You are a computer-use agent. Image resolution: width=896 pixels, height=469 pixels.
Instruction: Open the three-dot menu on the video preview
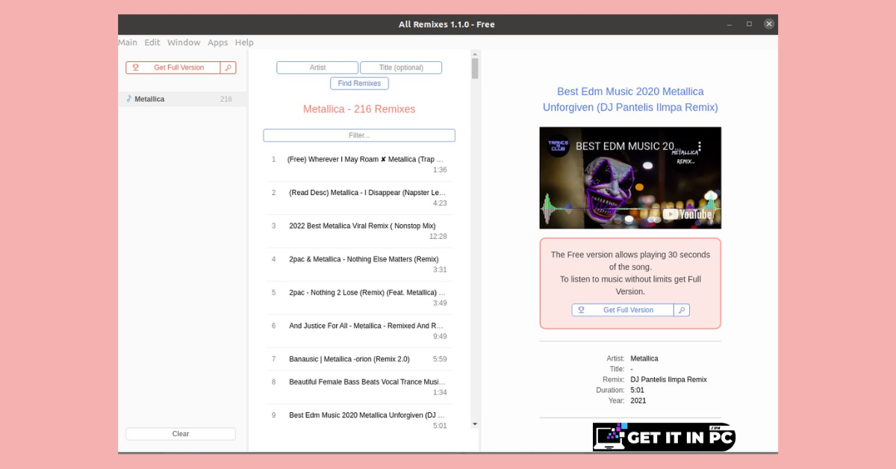tap(700, 146)
